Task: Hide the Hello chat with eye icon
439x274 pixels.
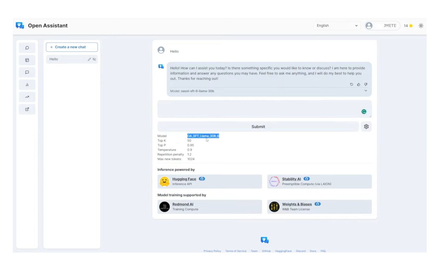Action: tap(94, 59)
